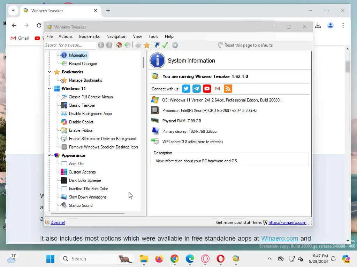
Task: Select Classic Taskbar tweak
Action: pos(82,105)
